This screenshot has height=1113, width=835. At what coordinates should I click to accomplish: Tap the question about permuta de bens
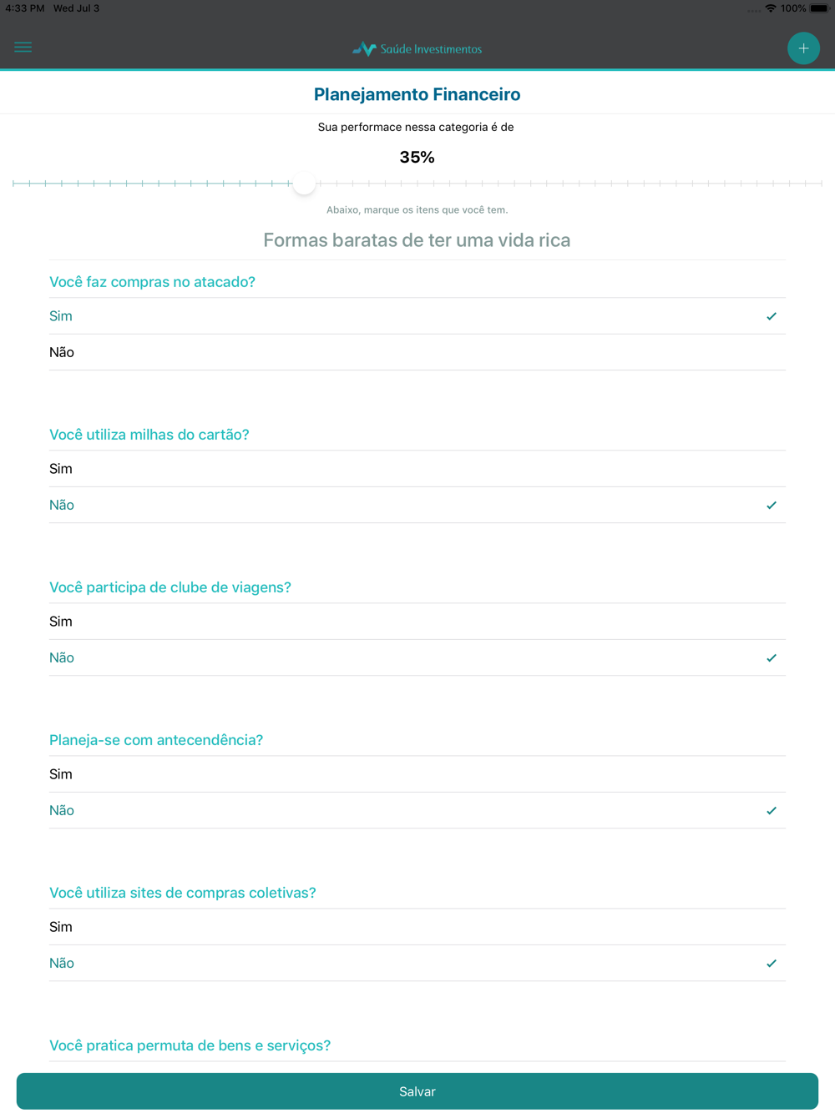pos(190,1045)
